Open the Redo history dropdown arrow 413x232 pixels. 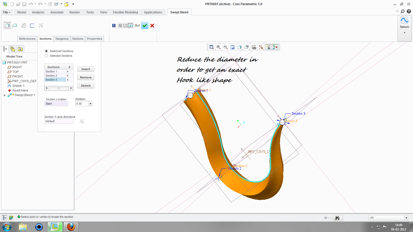coord(45,4)
